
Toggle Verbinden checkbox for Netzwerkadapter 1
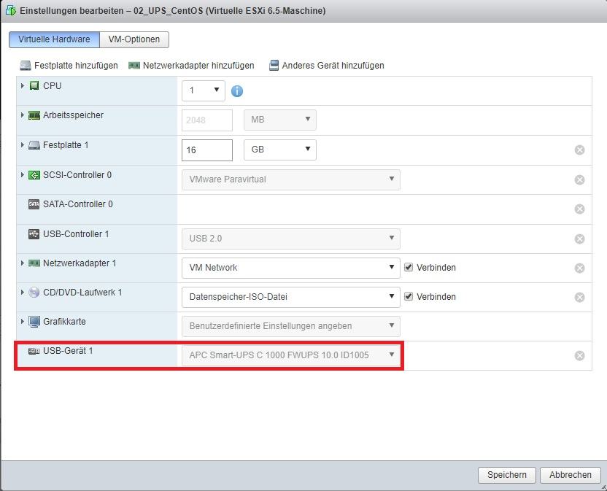tap(409, 267)
